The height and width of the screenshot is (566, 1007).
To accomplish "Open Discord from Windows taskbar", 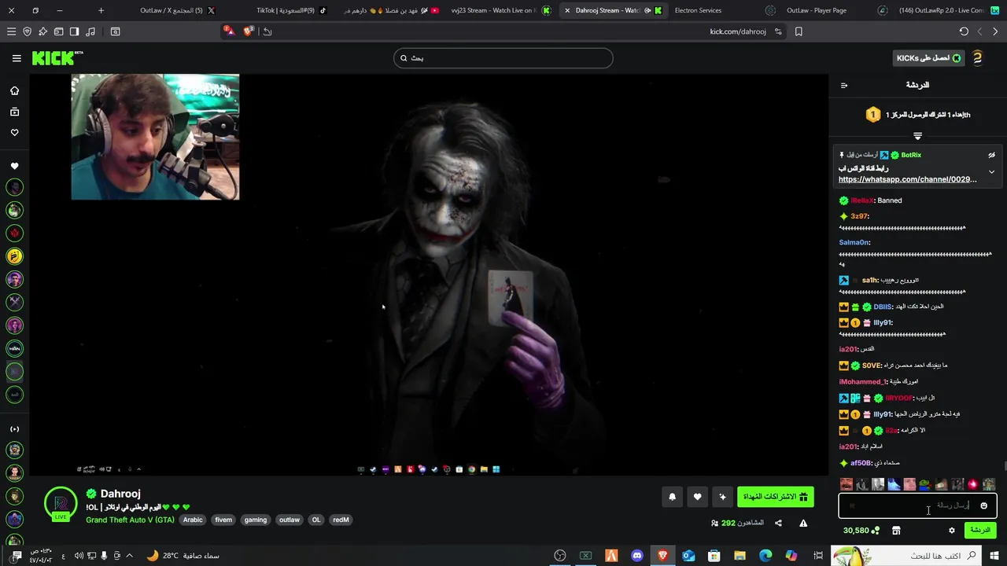I will (637, 556).
